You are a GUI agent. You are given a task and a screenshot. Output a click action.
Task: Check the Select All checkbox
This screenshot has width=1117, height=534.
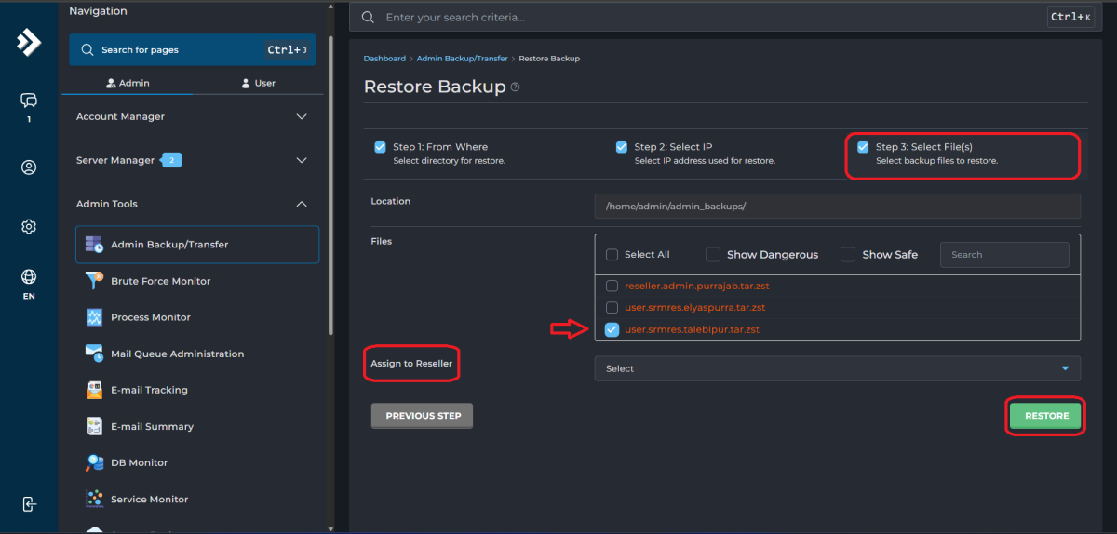pos(612,255)
